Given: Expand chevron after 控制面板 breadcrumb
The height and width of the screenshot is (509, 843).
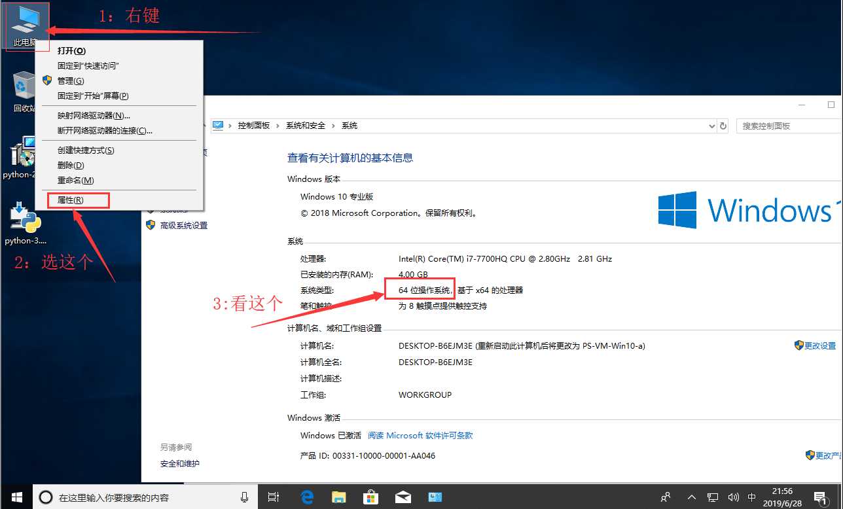Looking at the screenshot, I should point(278,126).
